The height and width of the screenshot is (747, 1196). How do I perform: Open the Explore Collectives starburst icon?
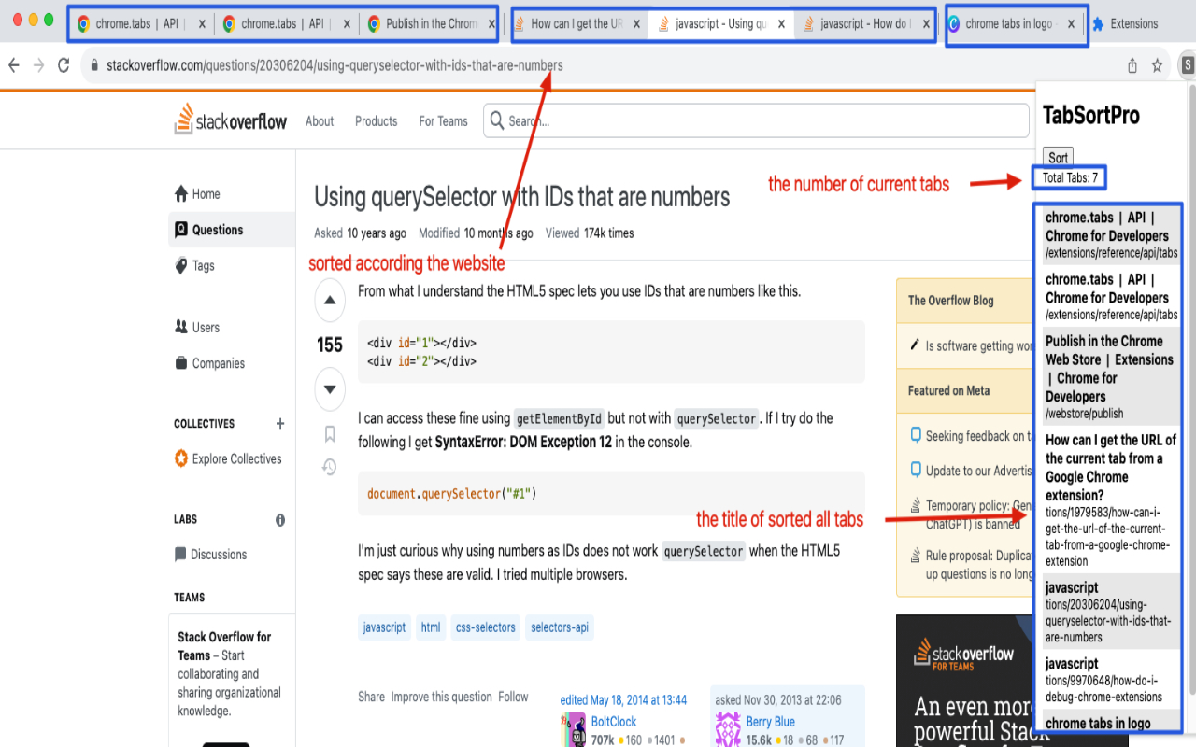pos(180,458)
